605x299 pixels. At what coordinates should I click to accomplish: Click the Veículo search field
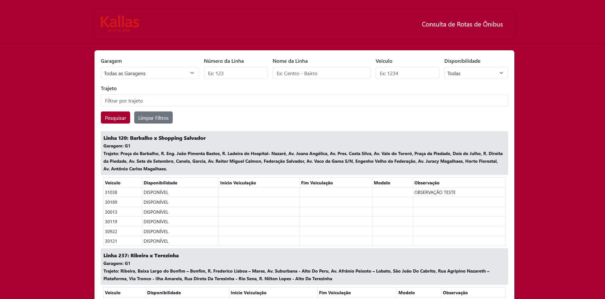tap(407, 73)
